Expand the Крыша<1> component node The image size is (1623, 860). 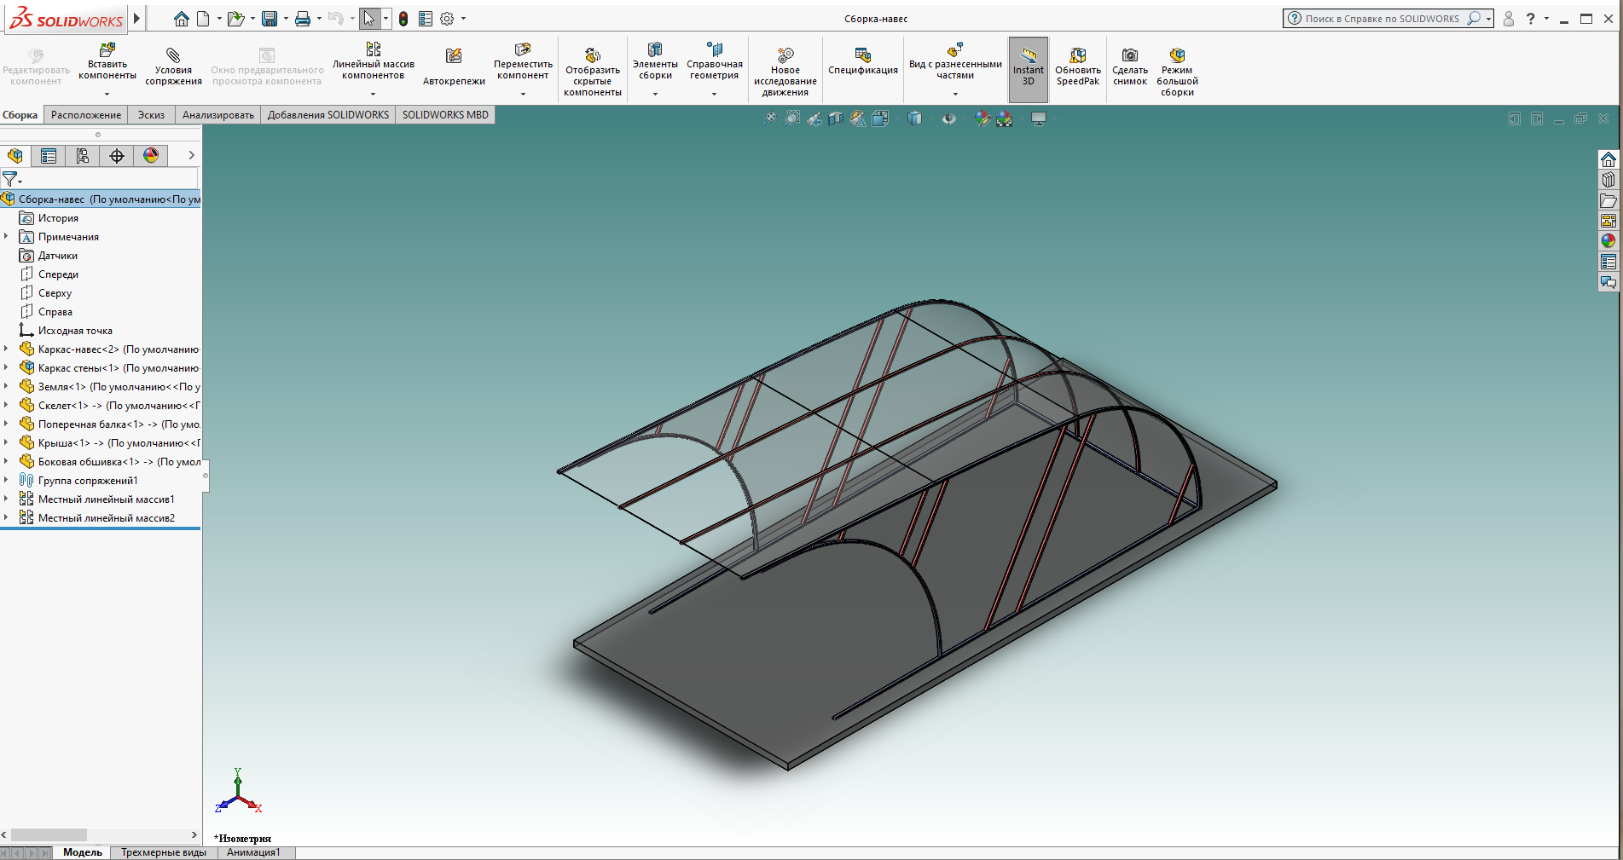pyautogui.click(x=7, y=442)
